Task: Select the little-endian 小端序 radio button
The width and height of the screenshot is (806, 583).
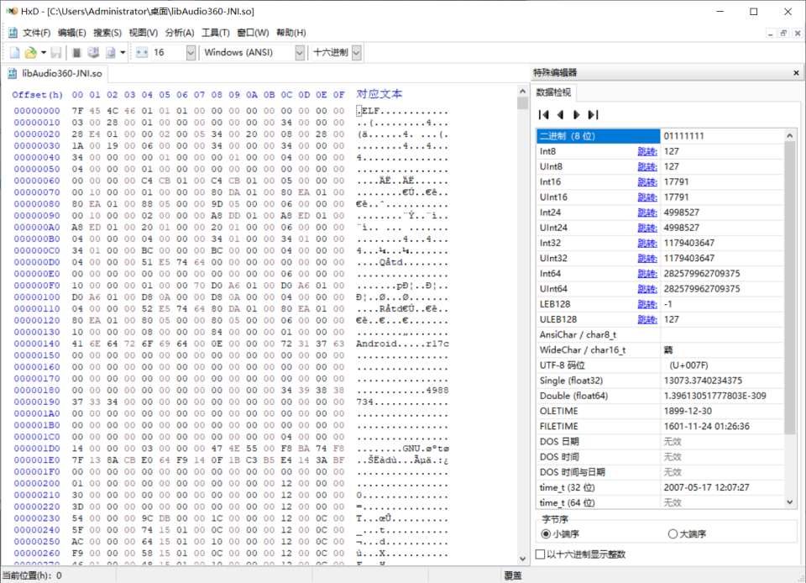Action: tap(547, 533)
